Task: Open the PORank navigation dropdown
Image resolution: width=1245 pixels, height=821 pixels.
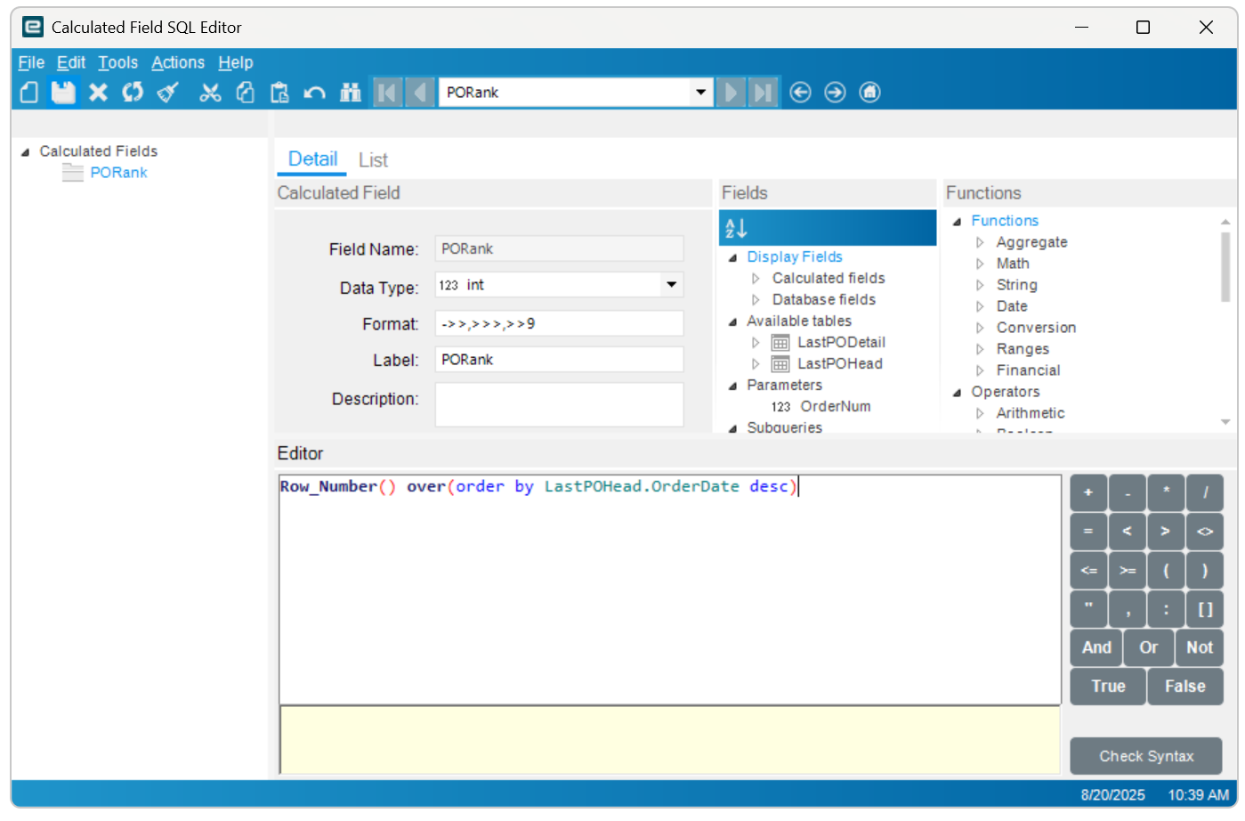Action: [x=700, y=93]
